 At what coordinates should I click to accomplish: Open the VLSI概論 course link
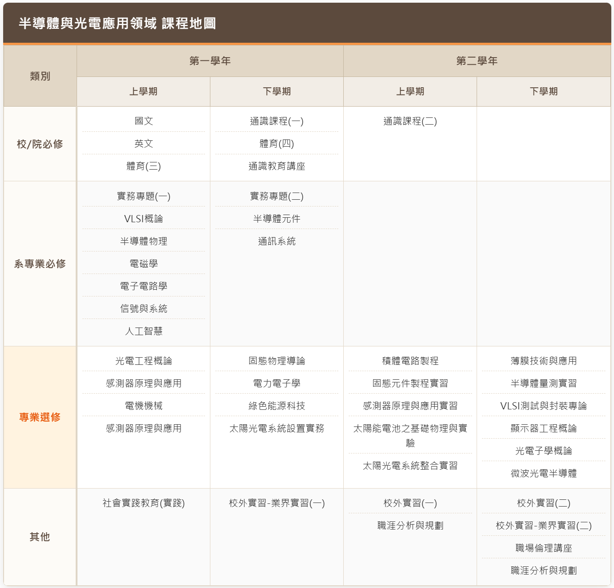click(143, 219)
